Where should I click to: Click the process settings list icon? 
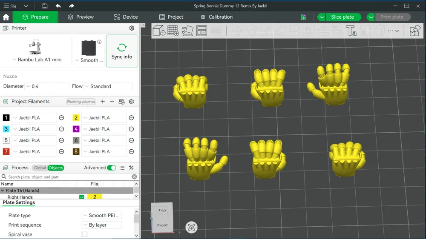coord(122,168)
